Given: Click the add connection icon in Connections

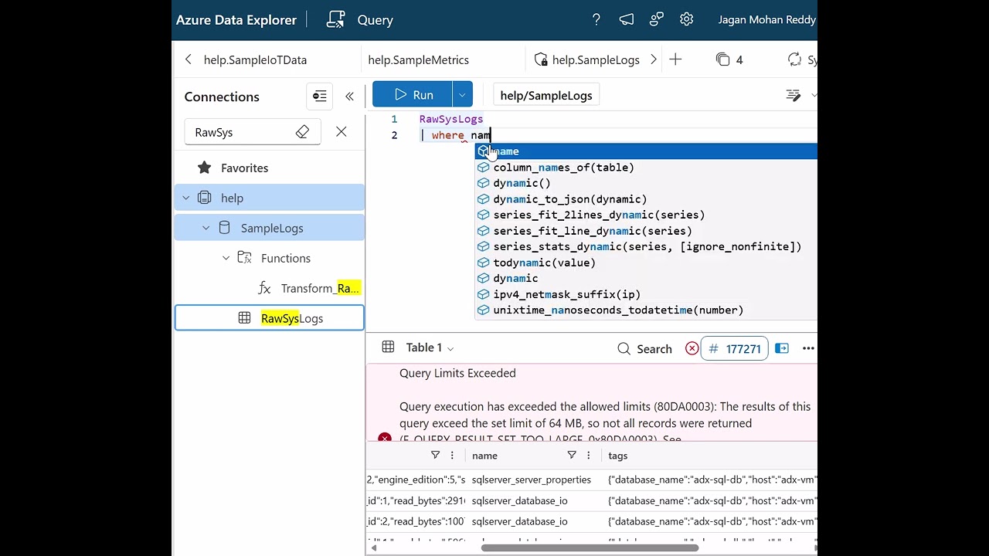Looking at the screenshot, I should click(x=320, y=97).
